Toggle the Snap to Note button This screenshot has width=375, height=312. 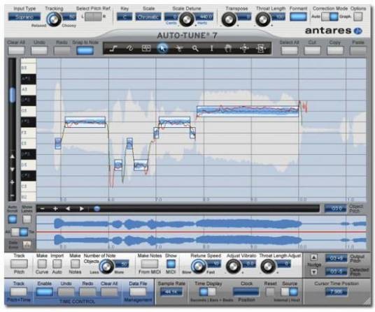85,50
